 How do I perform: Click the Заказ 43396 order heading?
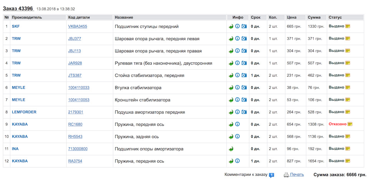click(18, 8)
